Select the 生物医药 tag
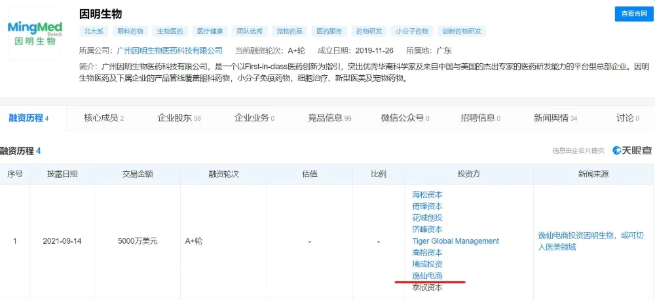Screen dimensions: 655x300 click(x=170, y=31)
